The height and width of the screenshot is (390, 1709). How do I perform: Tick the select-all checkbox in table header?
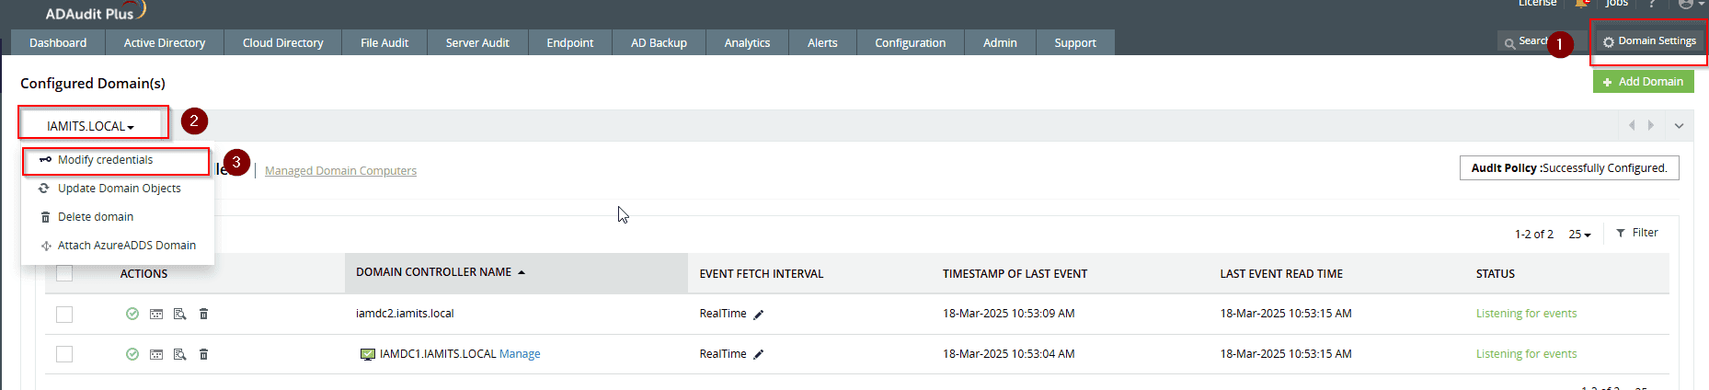click(64, 273)
